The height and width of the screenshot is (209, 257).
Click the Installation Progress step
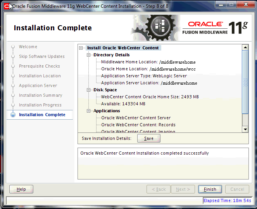pyautogui.click(x=40, y=105)
